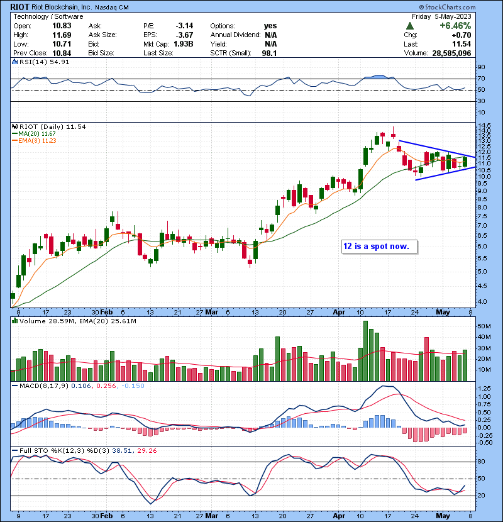Click the Options value yes

click(x=270, y=26)
